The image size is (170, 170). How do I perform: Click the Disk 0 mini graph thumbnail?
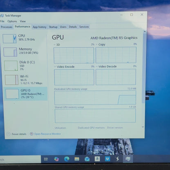coord(11,66)
